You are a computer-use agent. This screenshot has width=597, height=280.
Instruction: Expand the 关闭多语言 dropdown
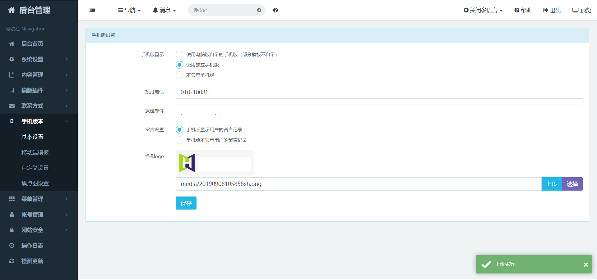483,10
